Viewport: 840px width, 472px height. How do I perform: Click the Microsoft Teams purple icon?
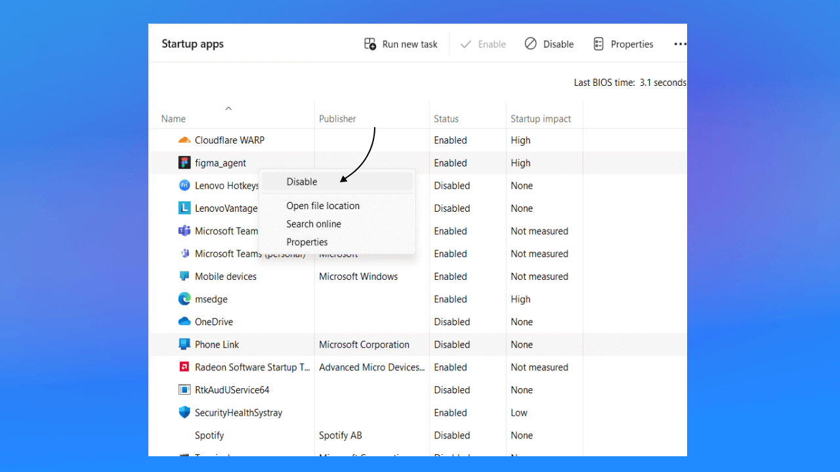184,231
